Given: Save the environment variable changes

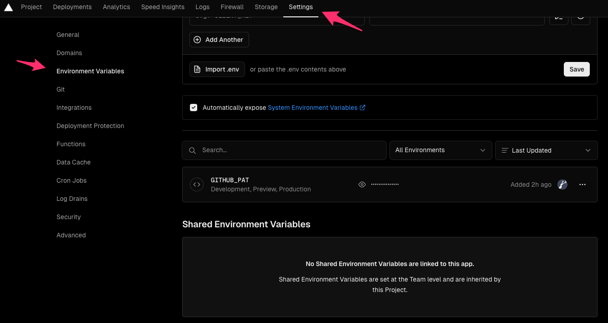Looking at the screenshot, I should point(576,69).
